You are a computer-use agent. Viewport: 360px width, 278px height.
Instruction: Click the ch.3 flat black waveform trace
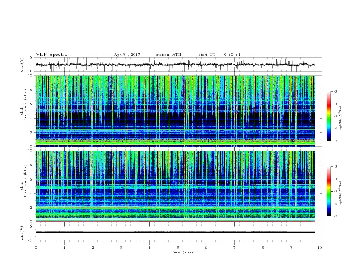[175, 233]
